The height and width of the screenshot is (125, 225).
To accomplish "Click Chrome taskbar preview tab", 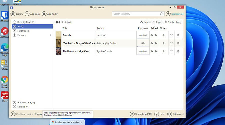I will coord(67,122).
